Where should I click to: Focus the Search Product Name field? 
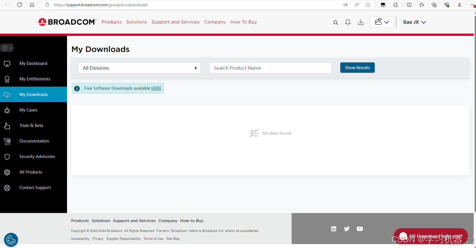tap(270, 68)
